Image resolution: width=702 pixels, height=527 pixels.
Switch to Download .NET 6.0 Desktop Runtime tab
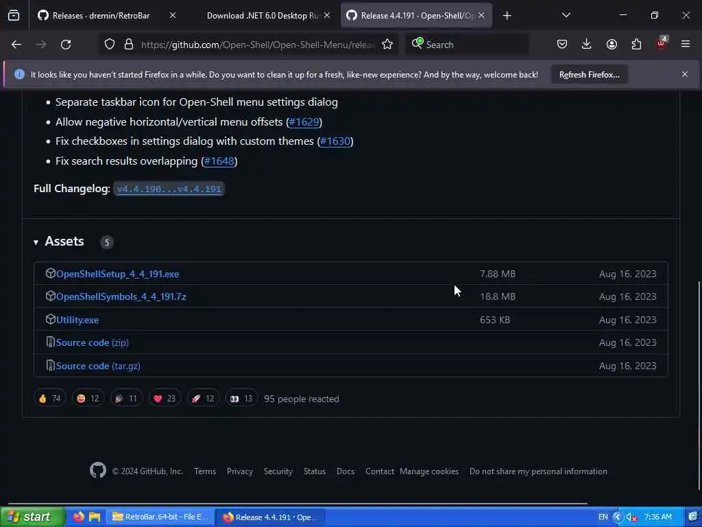(x=263, y=16)
